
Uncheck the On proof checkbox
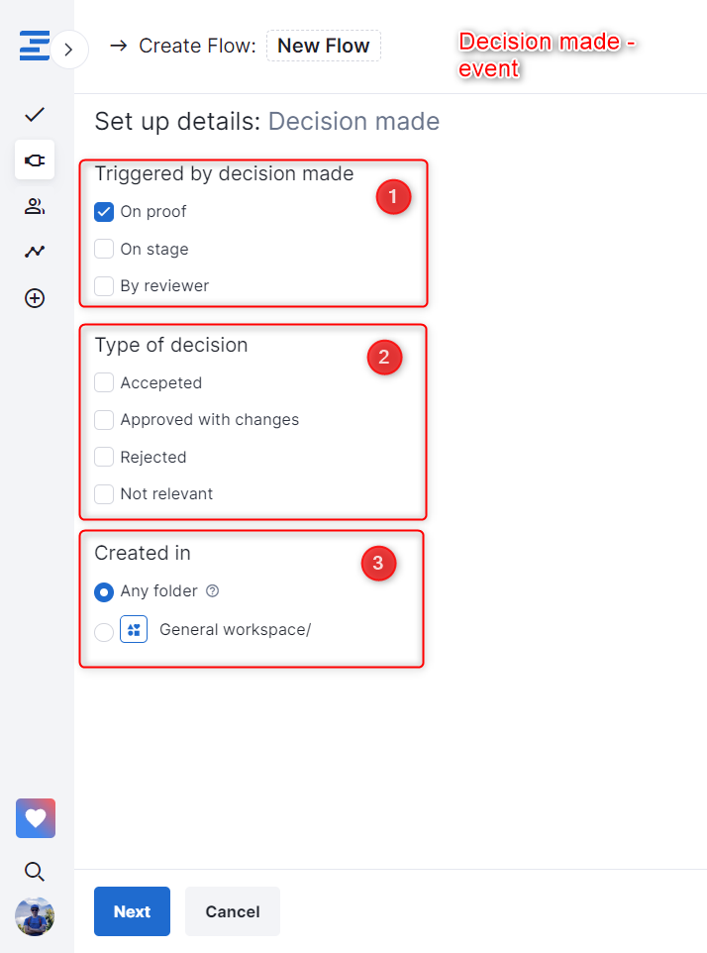104,211
